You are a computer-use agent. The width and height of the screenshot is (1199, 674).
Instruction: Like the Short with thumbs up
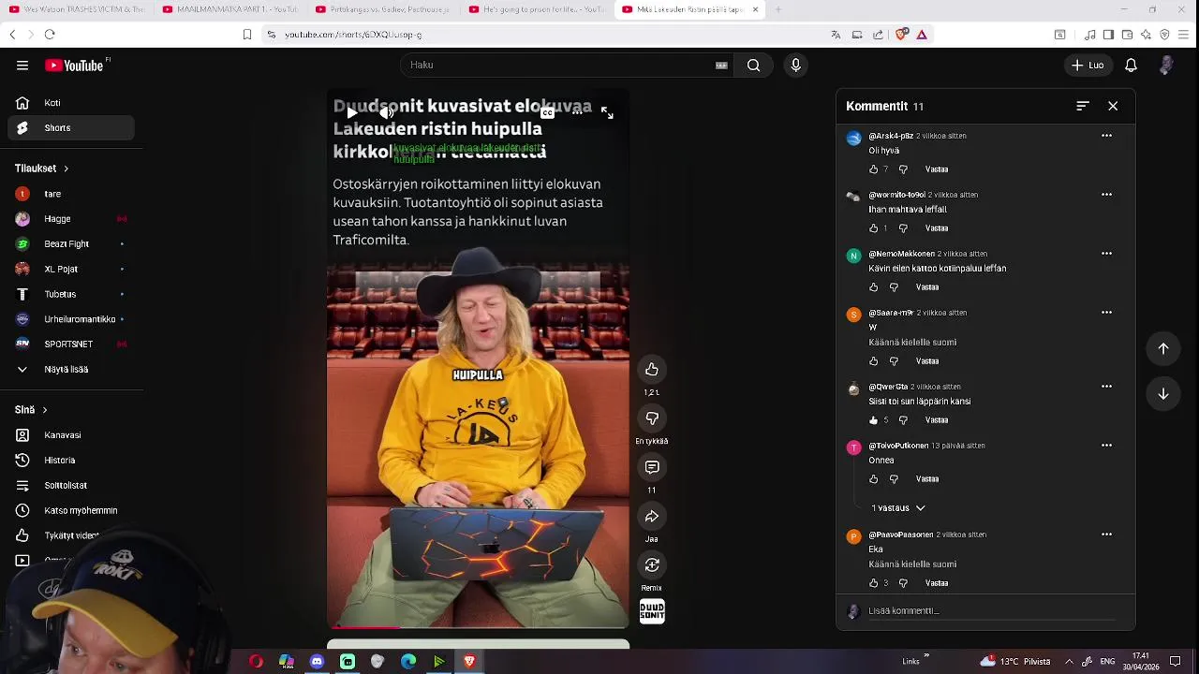click(652, 370)
